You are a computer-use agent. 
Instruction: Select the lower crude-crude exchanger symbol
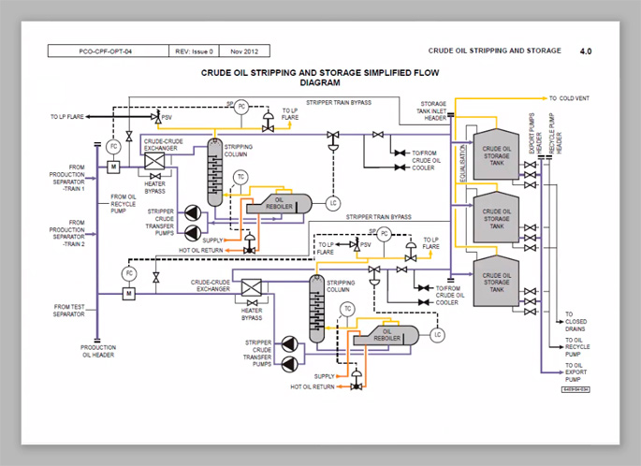click(251, 288)
